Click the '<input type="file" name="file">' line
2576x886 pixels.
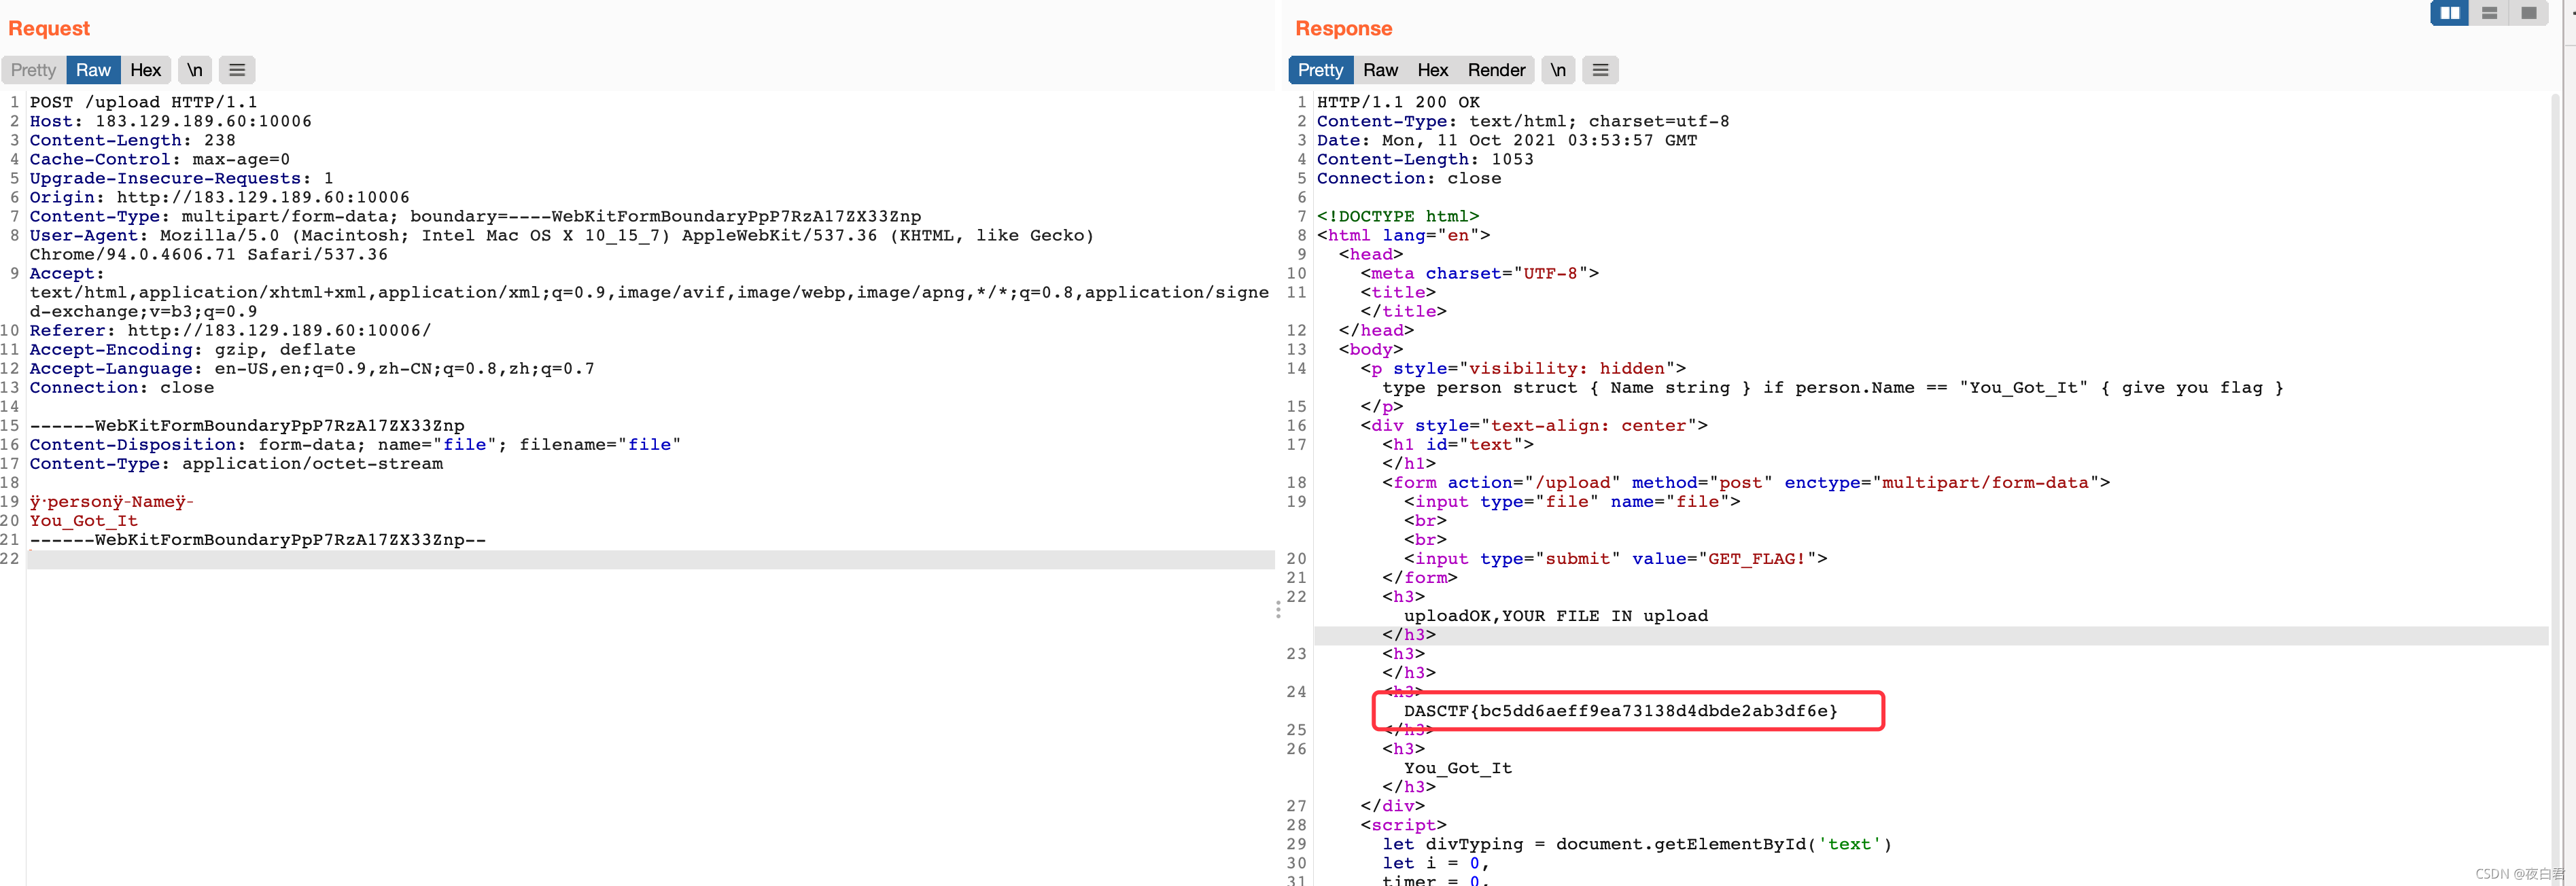1572,501
